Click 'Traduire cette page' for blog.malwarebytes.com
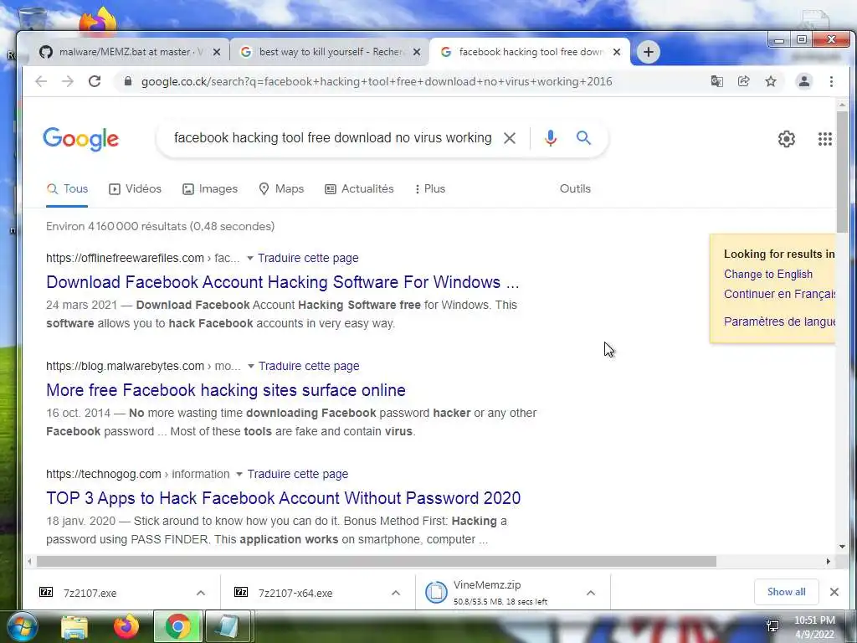 click(x=309, y=366)
